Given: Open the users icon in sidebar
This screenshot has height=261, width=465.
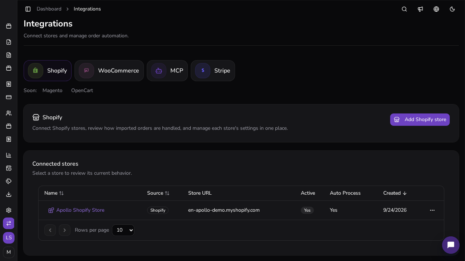Looking at the screenshot, I should point(9,113).
